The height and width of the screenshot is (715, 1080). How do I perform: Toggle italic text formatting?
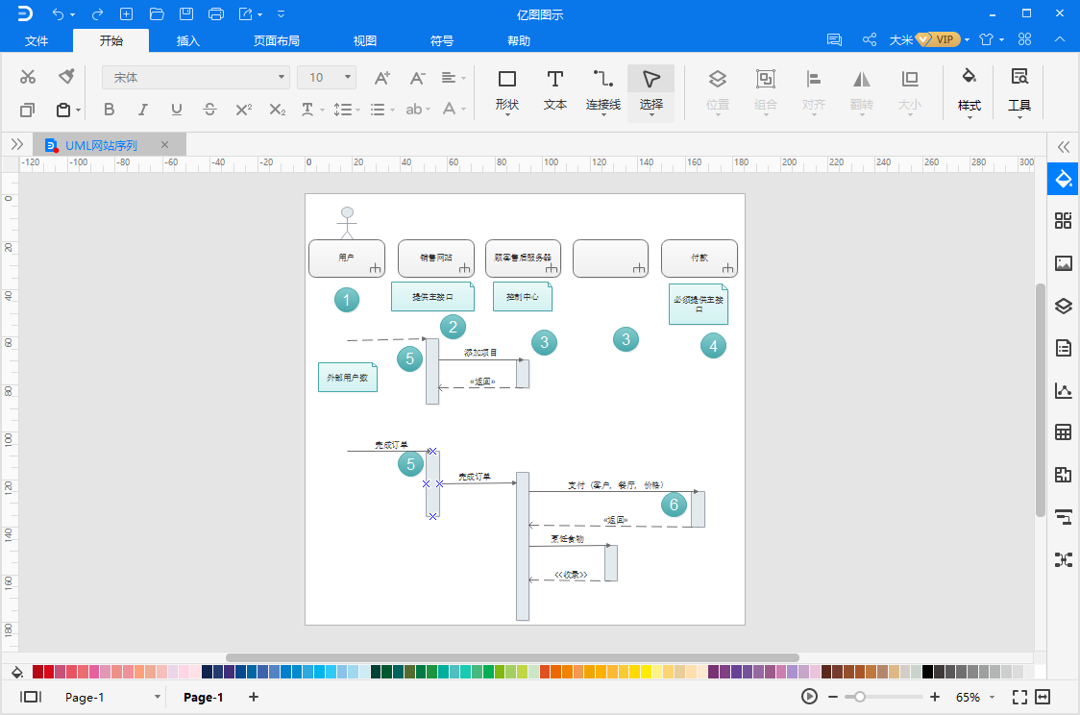coord(143,110)
